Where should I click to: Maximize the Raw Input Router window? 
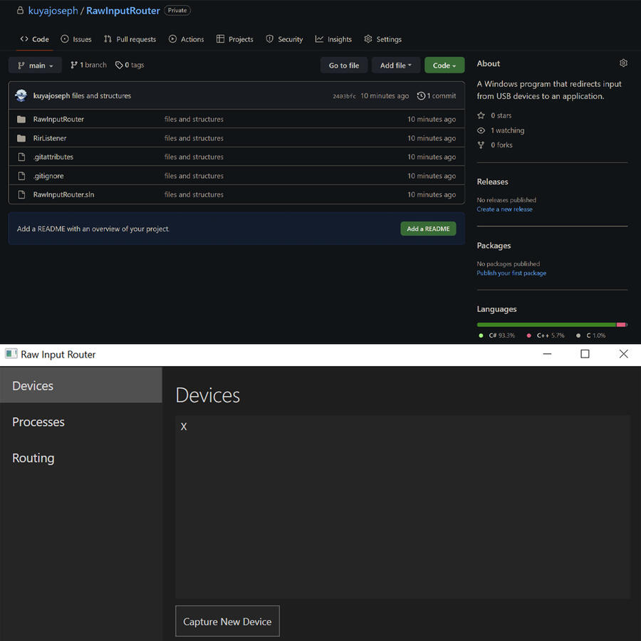point(585,354)
